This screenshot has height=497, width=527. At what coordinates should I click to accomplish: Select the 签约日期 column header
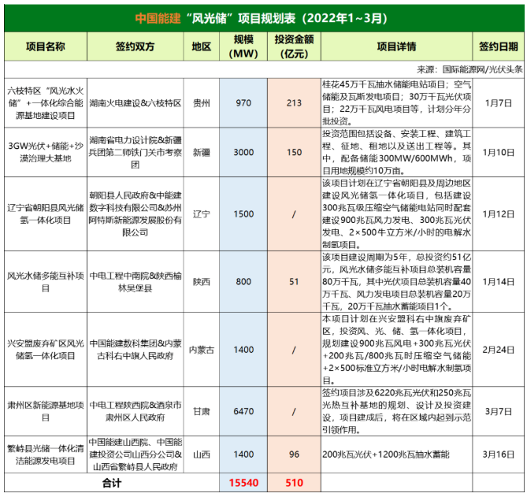(x=498, y=46)
